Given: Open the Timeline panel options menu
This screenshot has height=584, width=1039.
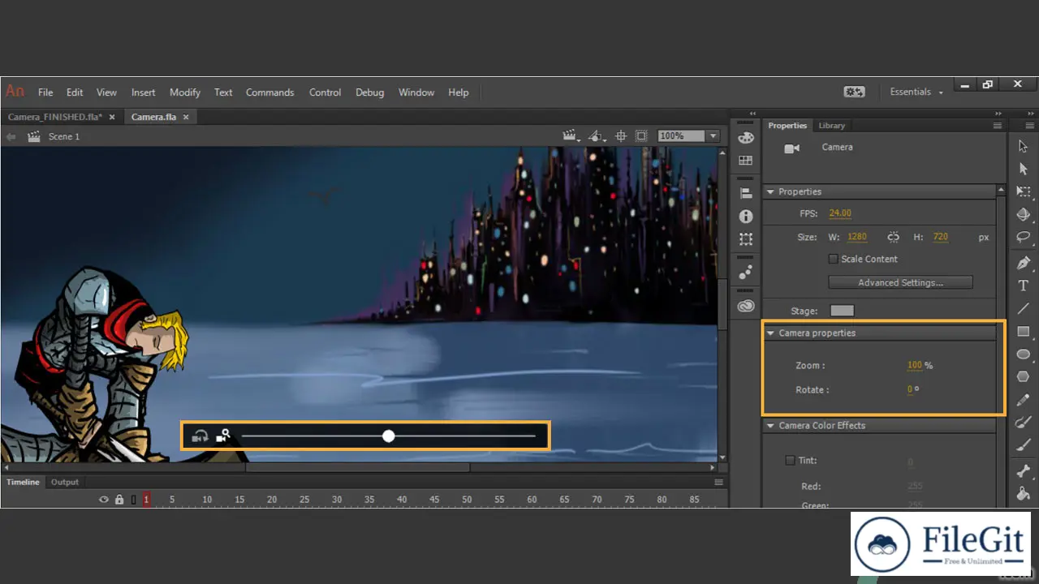Looking at the screenshot, I should pyautogui.click(x=718, y=483).
